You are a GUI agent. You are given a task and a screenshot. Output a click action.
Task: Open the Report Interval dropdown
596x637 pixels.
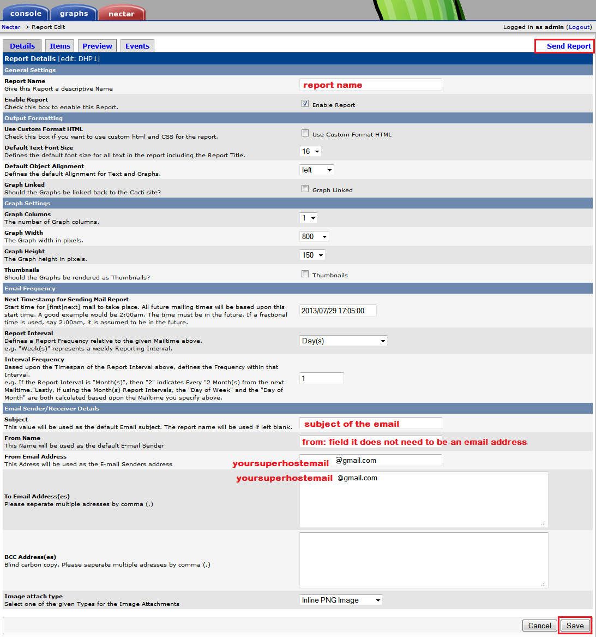coord(343,341)
